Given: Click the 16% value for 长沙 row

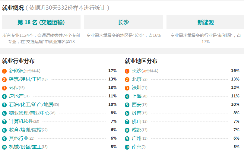Looking at the screenshot, I should pos(235,71).
